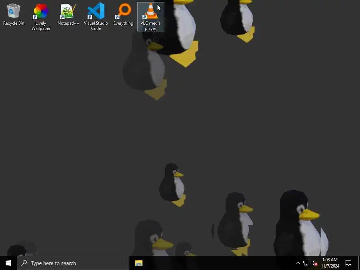The height and width of the screenshot is (270, 360).
Task: Focus the Type here to search box
Action: coord(73,263)
